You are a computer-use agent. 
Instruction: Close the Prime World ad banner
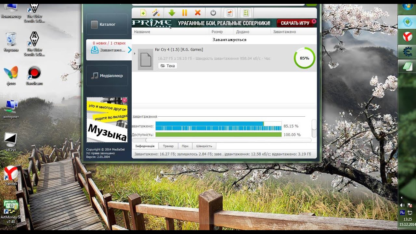point(314,21)
